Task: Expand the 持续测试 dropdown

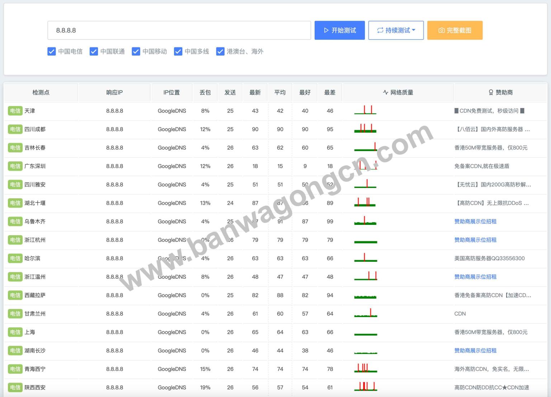Action: tap(414, 30)
